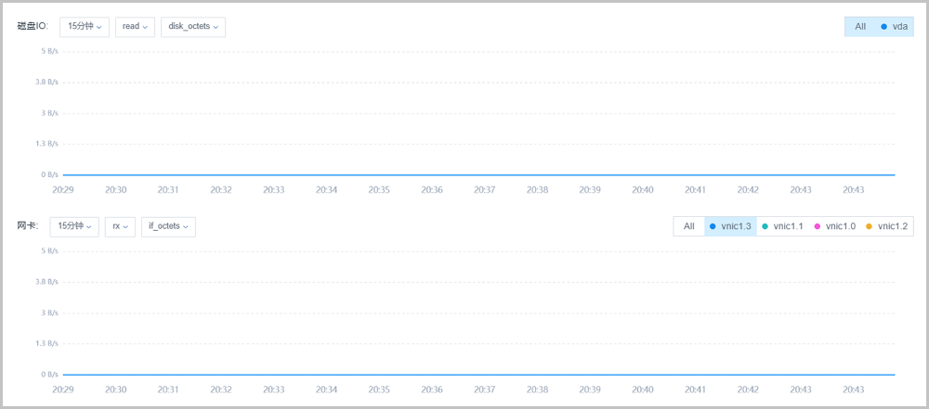This screenshot has height=409, width=929.
Task: Toggle the vnic1.1 series
Action: (782, 226)
